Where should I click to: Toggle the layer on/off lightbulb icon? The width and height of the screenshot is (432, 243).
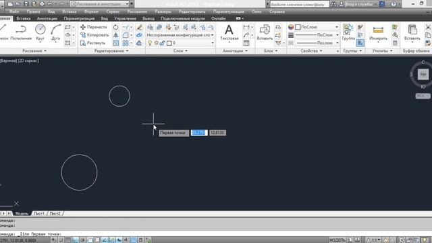(150, 43)
